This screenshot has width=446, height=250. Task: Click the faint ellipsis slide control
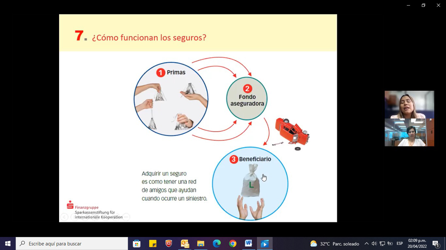126,217
